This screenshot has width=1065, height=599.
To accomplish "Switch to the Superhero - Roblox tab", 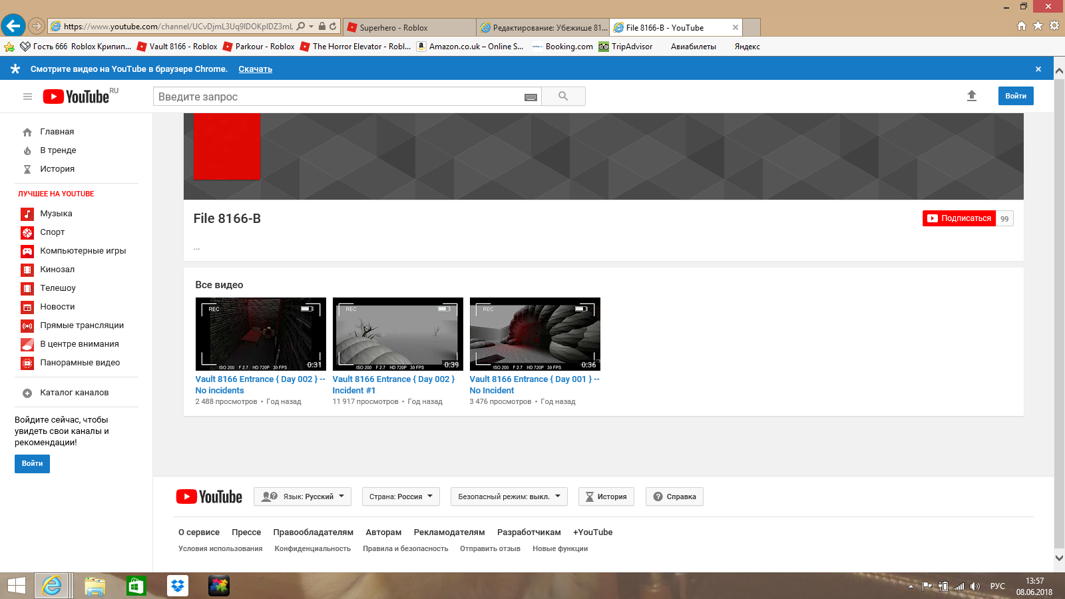I will (x=409, y=27).
